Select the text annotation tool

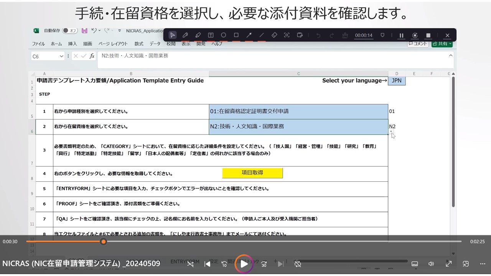[211, 35]
